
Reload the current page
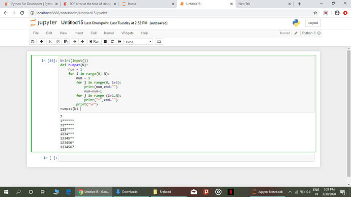click(22, 13)
